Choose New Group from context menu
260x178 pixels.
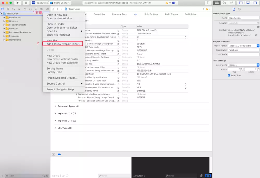53,56
